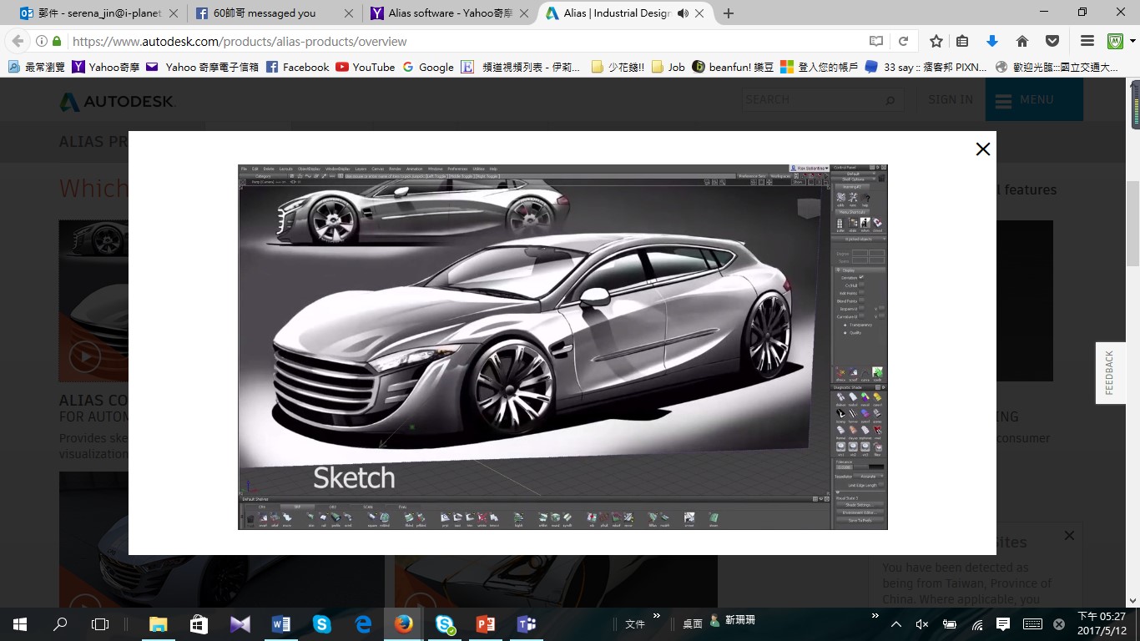Open the Facebook bookmark
This screenshot has height=641, width=1140.
click(297, 67)
